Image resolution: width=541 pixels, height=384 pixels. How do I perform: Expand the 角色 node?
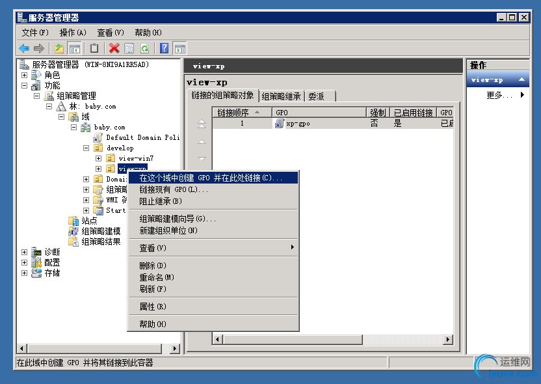pos(24,75)
